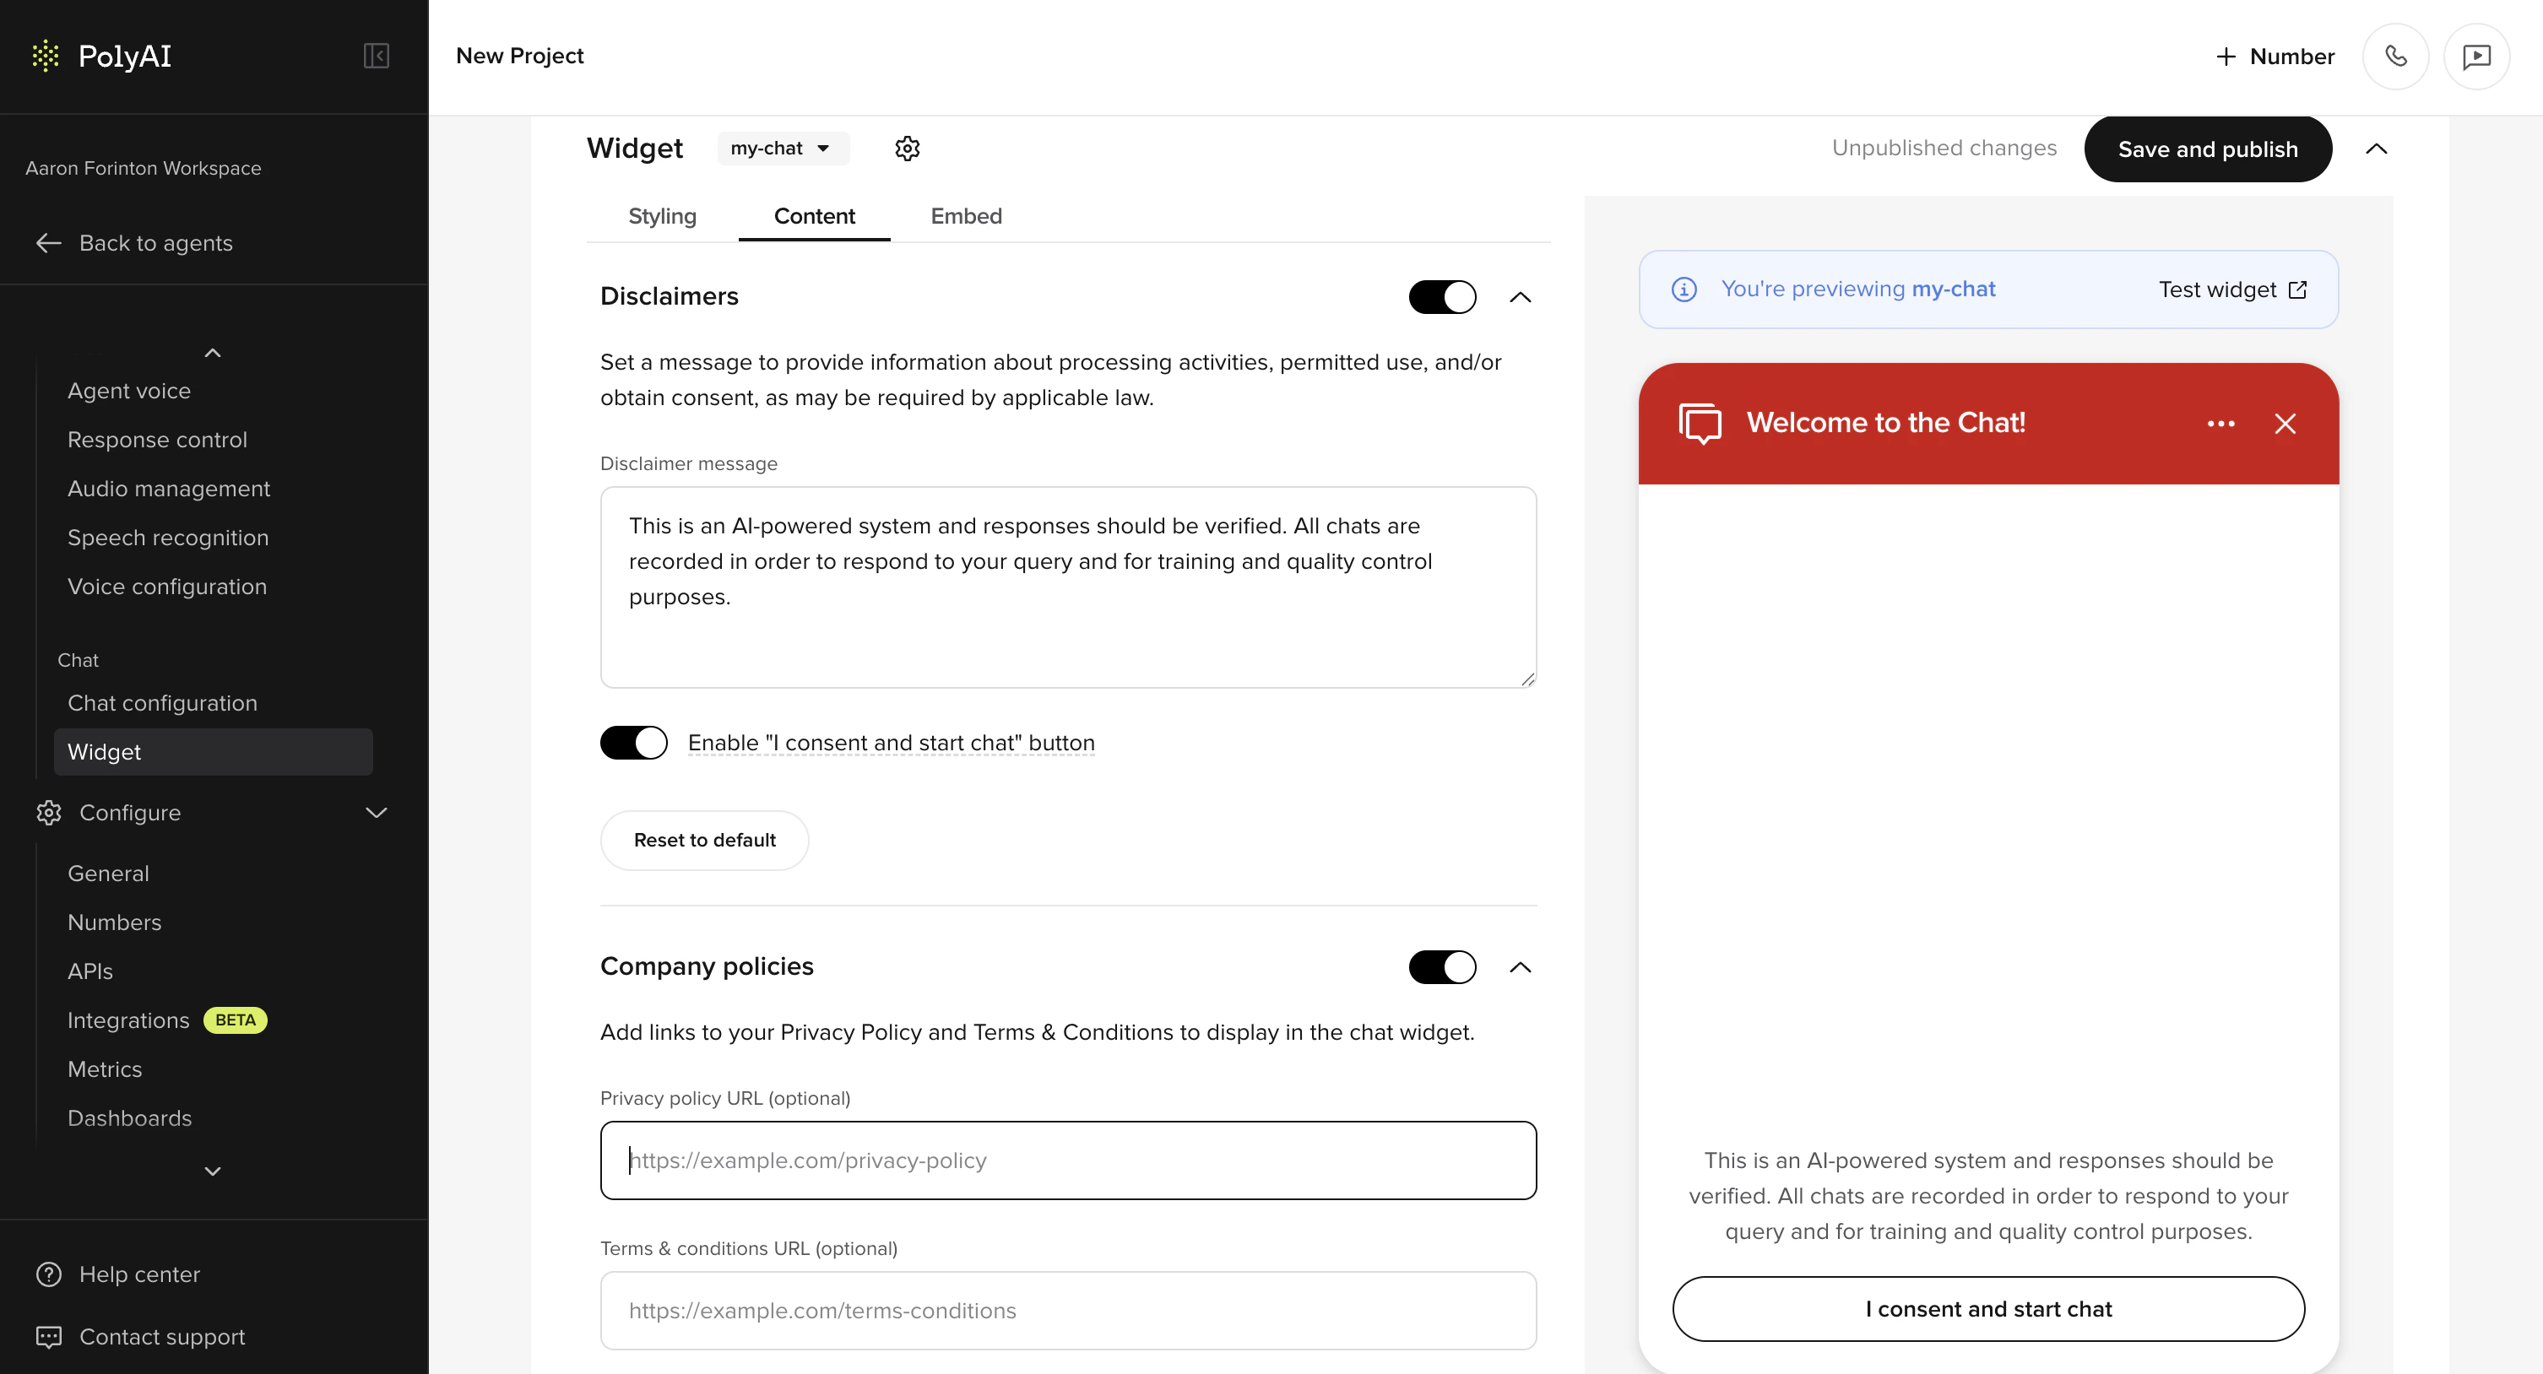Open the chat test icon at top right
The image size is (2543, 1374).
tap(2477, 57)
